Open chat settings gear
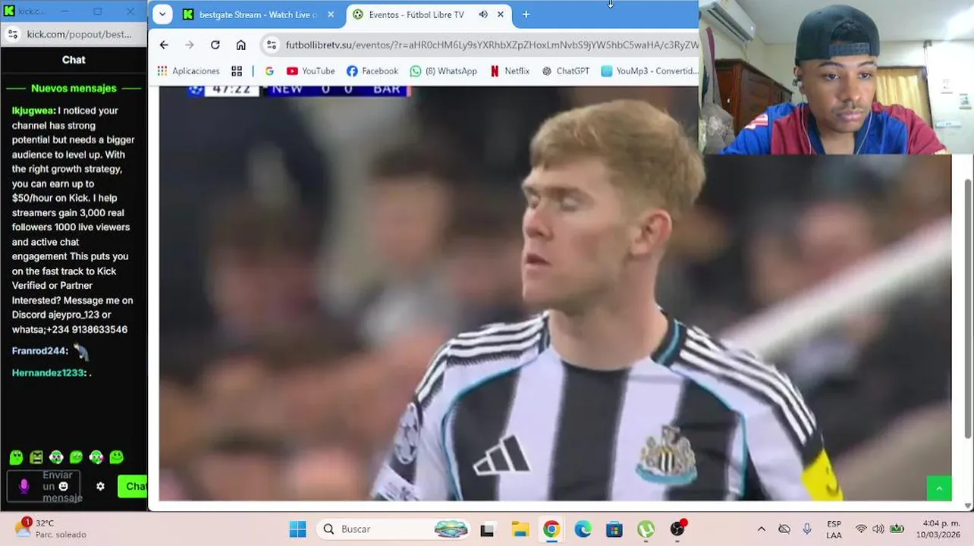Image resolution: width=974 pixels, height=546 pixels. [100, 486]
